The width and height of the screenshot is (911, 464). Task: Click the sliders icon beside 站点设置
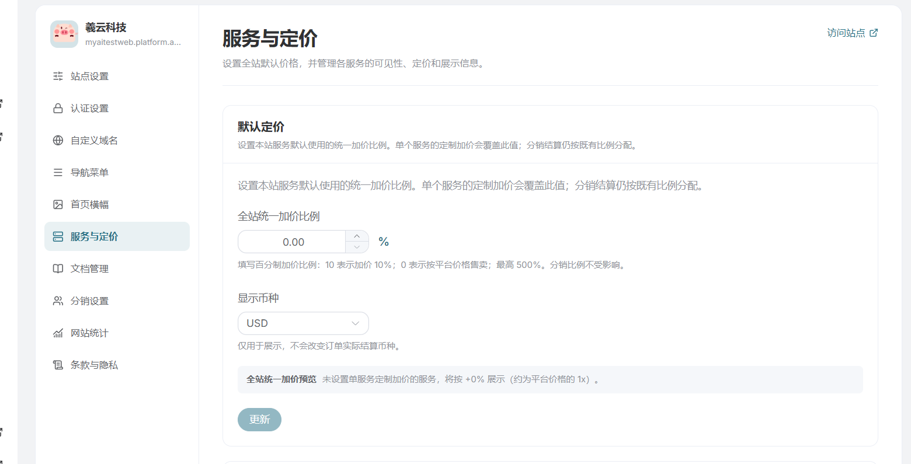pos(58,76)
